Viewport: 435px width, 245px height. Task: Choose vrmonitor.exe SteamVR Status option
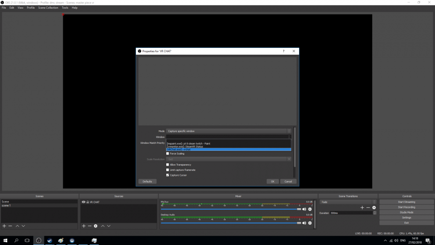click(229, 146)
